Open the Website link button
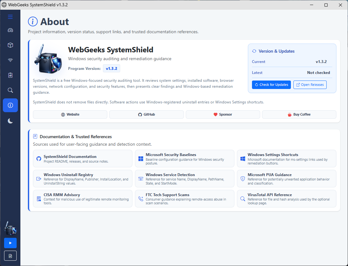Image resolution: width=348 pixels, height=266 pixels. [70, 115]
